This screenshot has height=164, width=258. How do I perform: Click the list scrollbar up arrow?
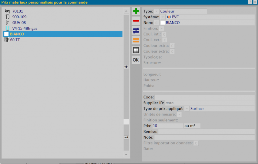[x=126, y=11]
